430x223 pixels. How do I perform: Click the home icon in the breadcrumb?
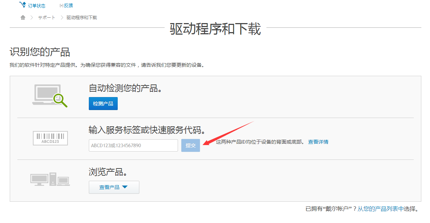tap(22, 17)
